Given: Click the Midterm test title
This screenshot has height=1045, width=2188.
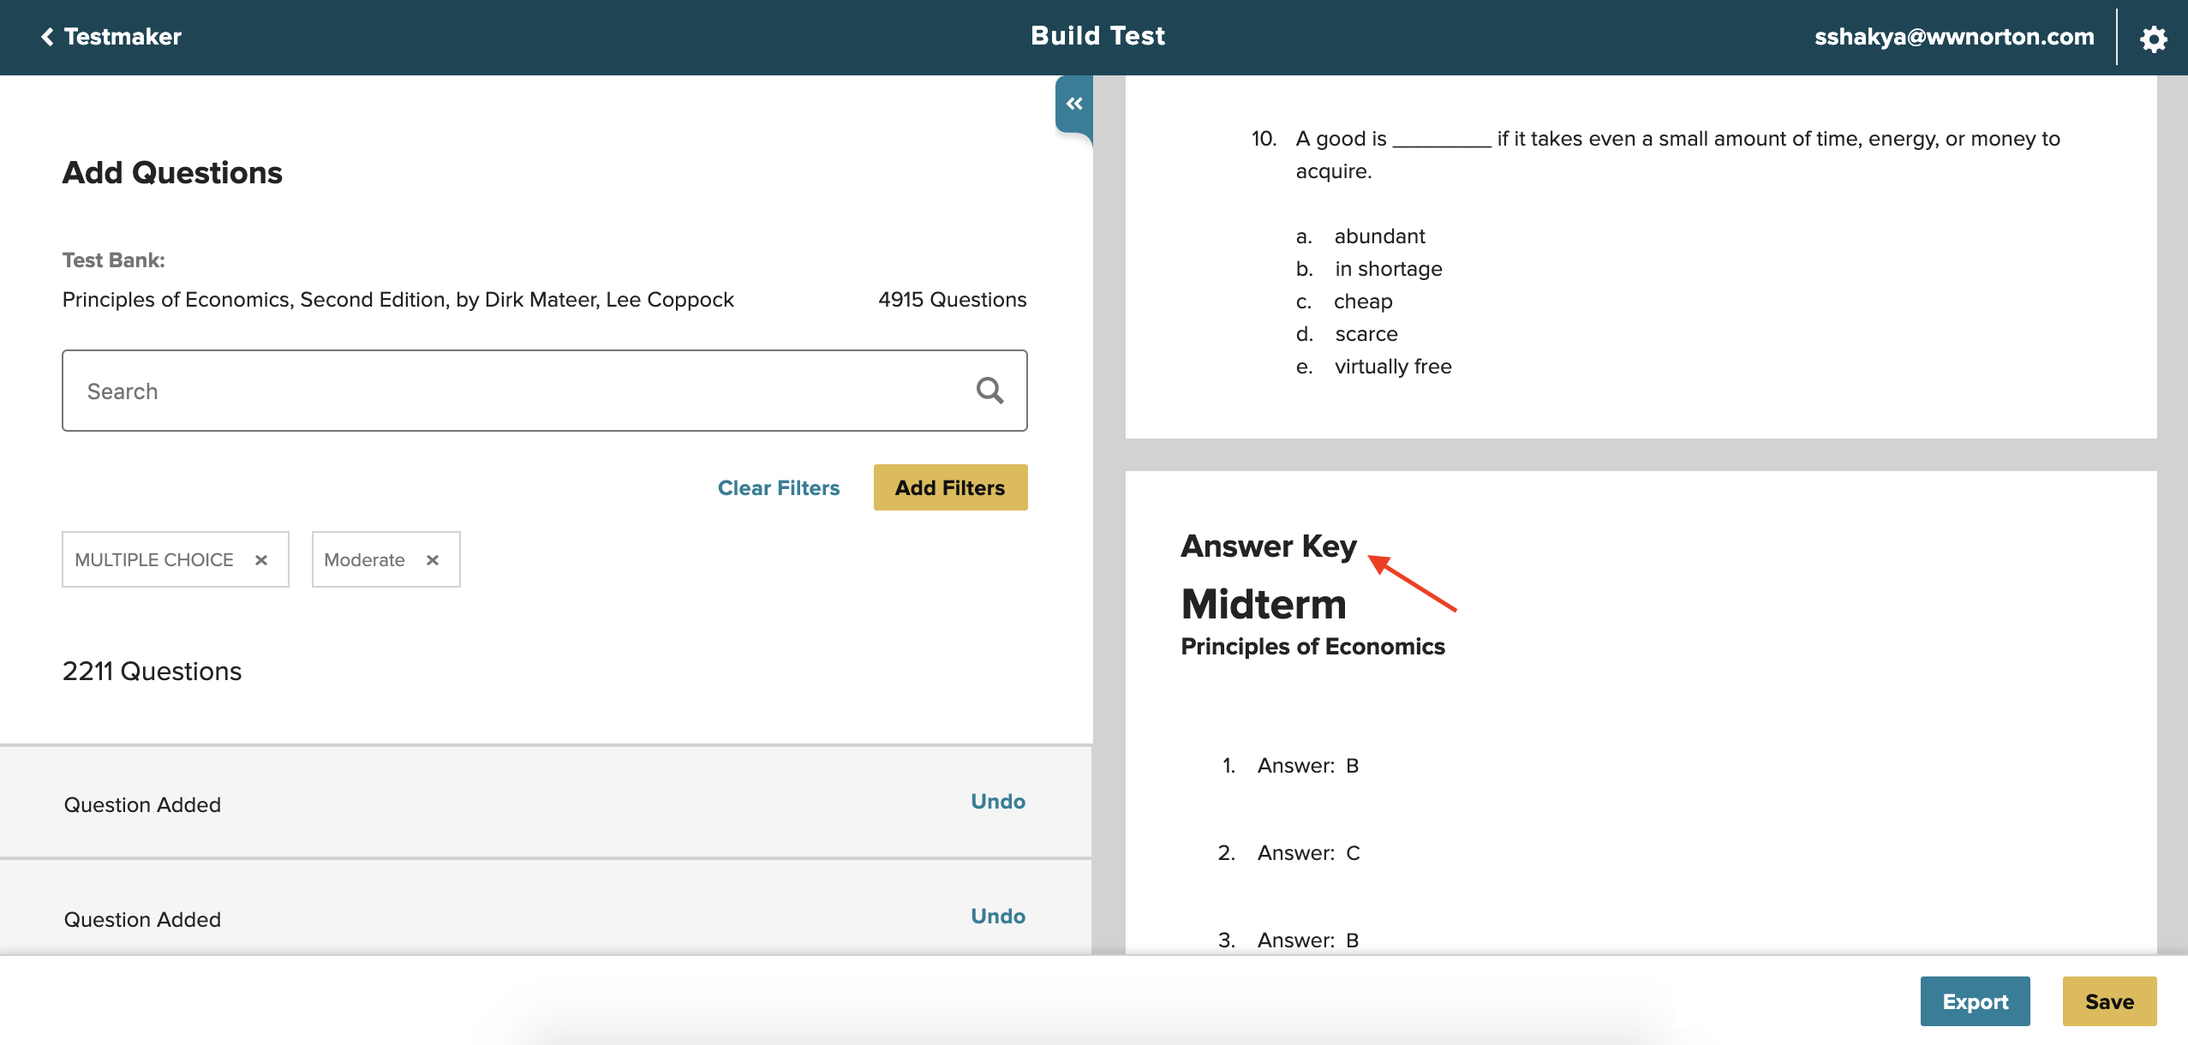Looking at the screenshot, I should pyautogui.click(x=1263, y=604).
